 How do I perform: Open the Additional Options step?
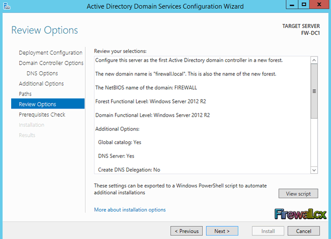[x=41, y=84]
